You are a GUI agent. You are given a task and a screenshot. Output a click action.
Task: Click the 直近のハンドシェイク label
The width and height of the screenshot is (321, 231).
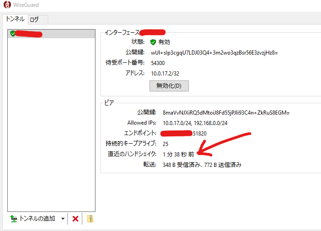pos(132,154)
